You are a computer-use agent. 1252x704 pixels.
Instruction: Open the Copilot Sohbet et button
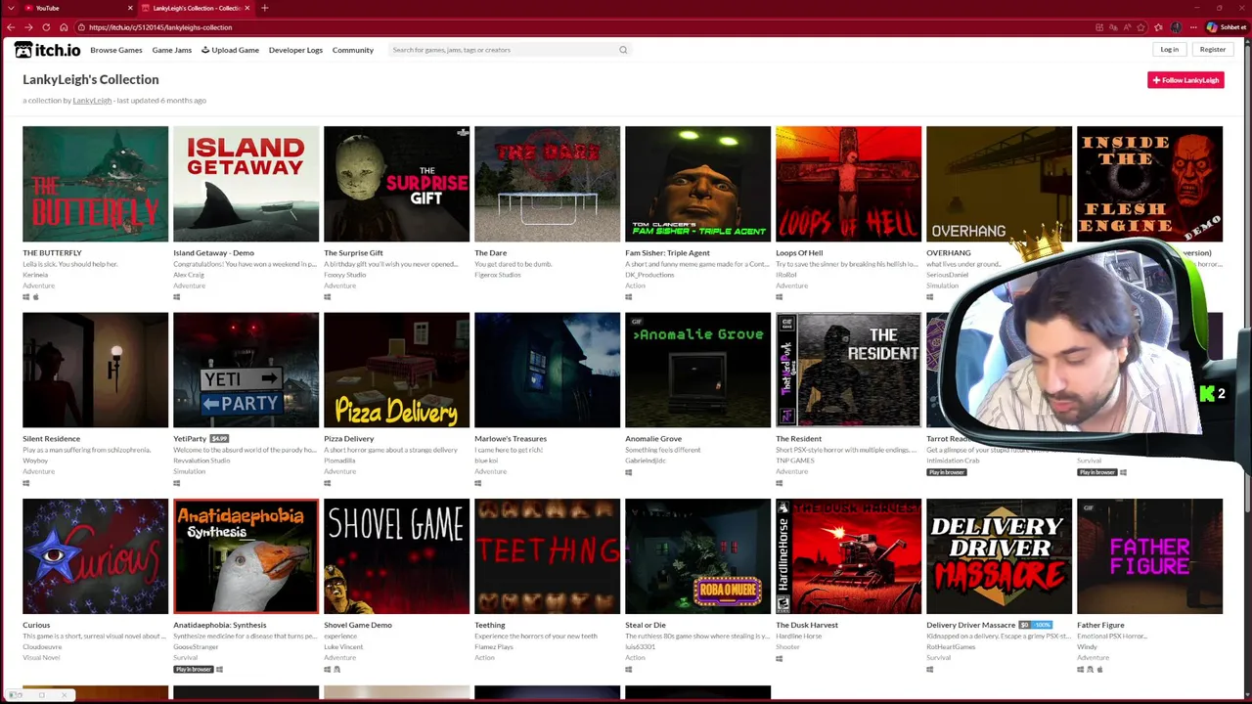tap(1227, 27)
